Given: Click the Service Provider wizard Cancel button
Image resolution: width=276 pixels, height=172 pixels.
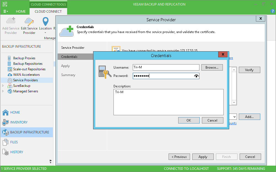Looking at the screenshot, I should 250,157.
